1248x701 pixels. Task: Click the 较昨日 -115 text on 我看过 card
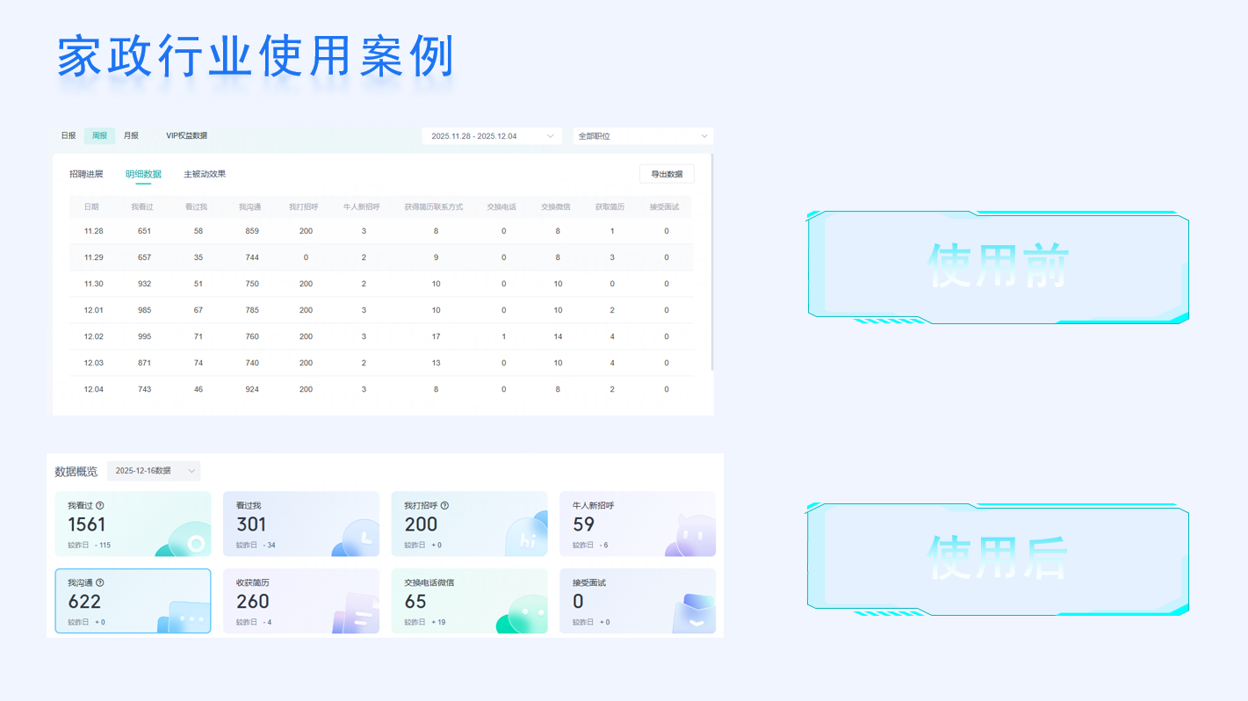pos(90,545)
